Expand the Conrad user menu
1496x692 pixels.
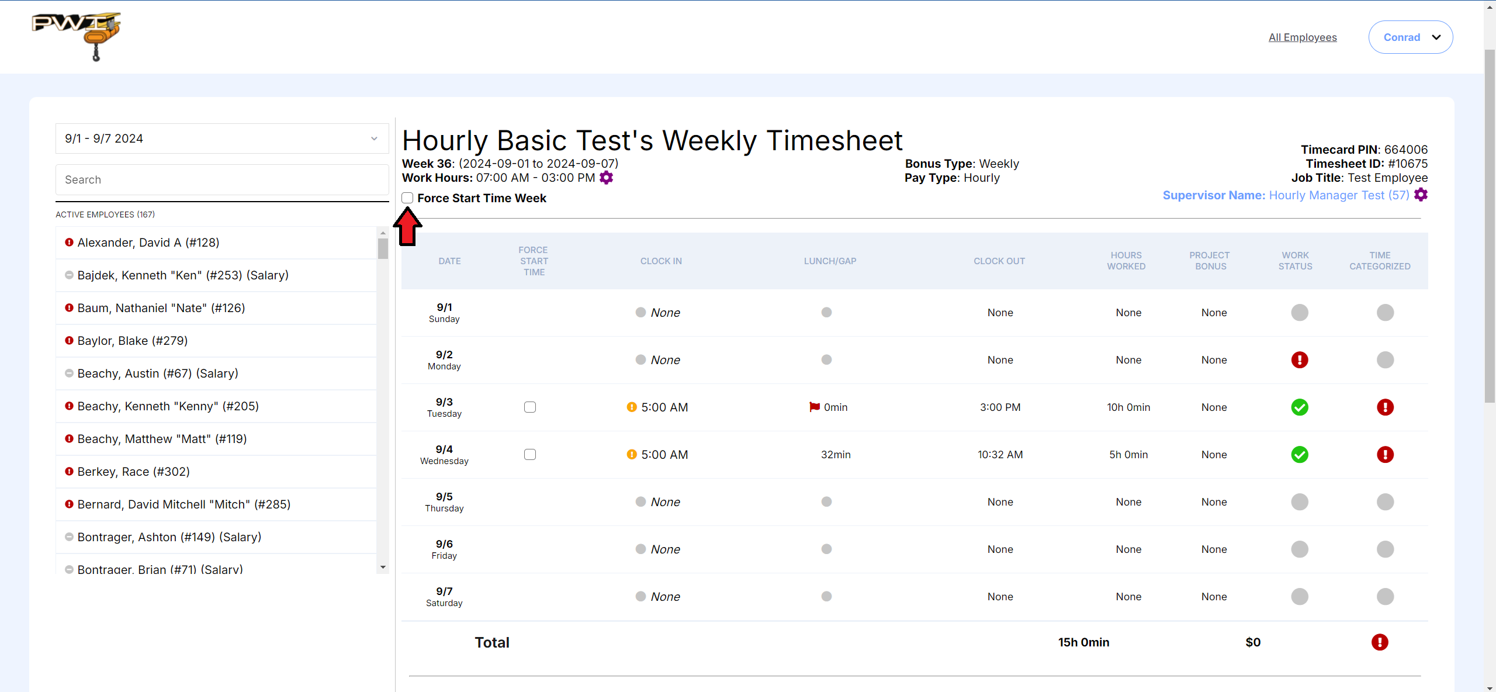coord(1410,37)
